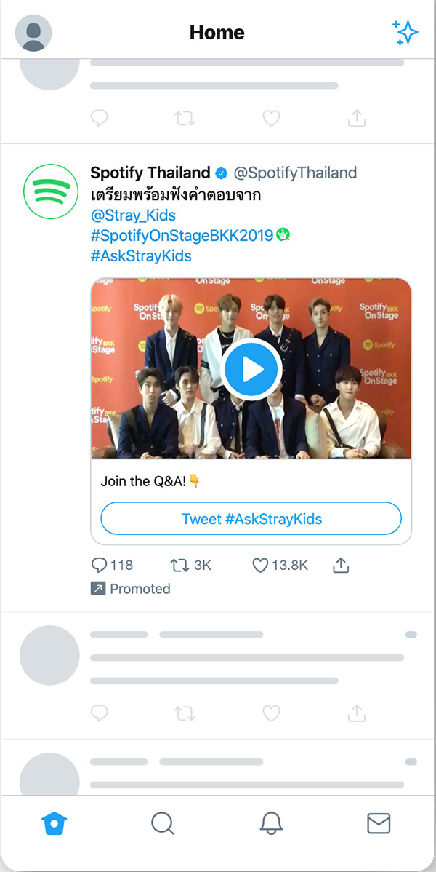Retweet the Spotify Thailand tweet
This screenshot has width=436, height=872.
[x=179, y=565]
